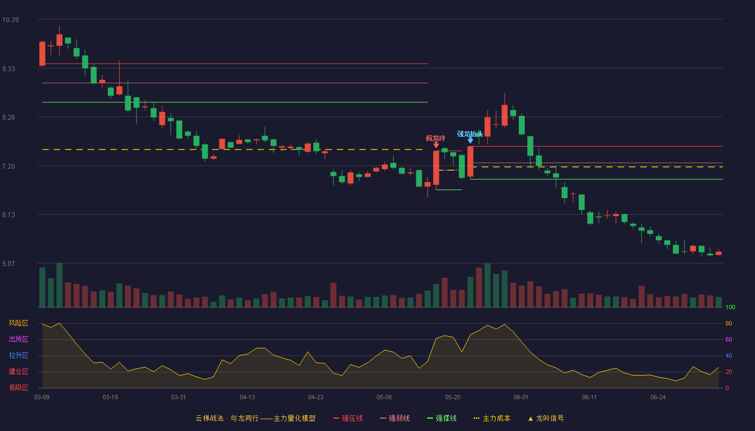Viewport: 755px width, 431px height.
Task: Click the 强龙抬头 signal label
Action: click(x=470, y=134)
